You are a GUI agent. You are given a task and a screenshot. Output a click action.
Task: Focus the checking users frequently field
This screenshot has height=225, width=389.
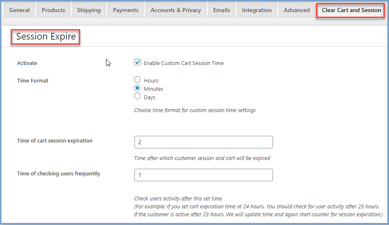[204, 175]
